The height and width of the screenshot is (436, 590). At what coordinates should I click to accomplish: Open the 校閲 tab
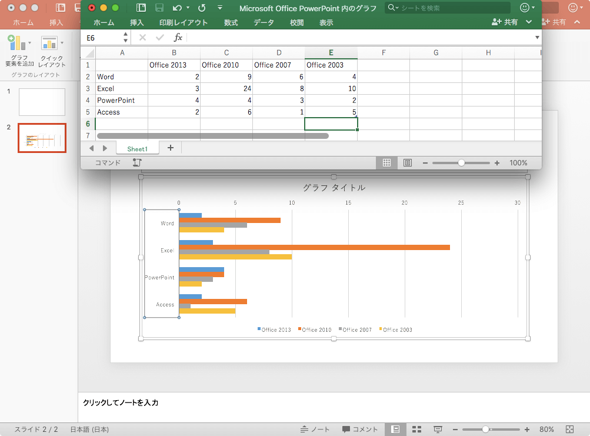(x=296, y=22)
